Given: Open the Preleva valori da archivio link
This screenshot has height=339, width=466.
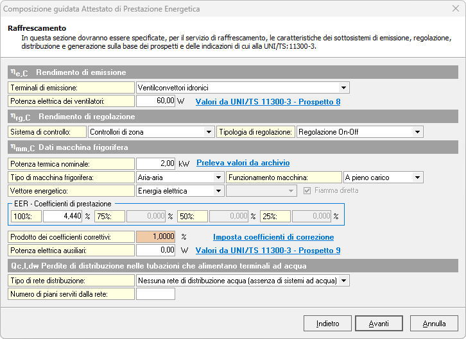Looking at the screenshot, I should click(x=243, y=163).
